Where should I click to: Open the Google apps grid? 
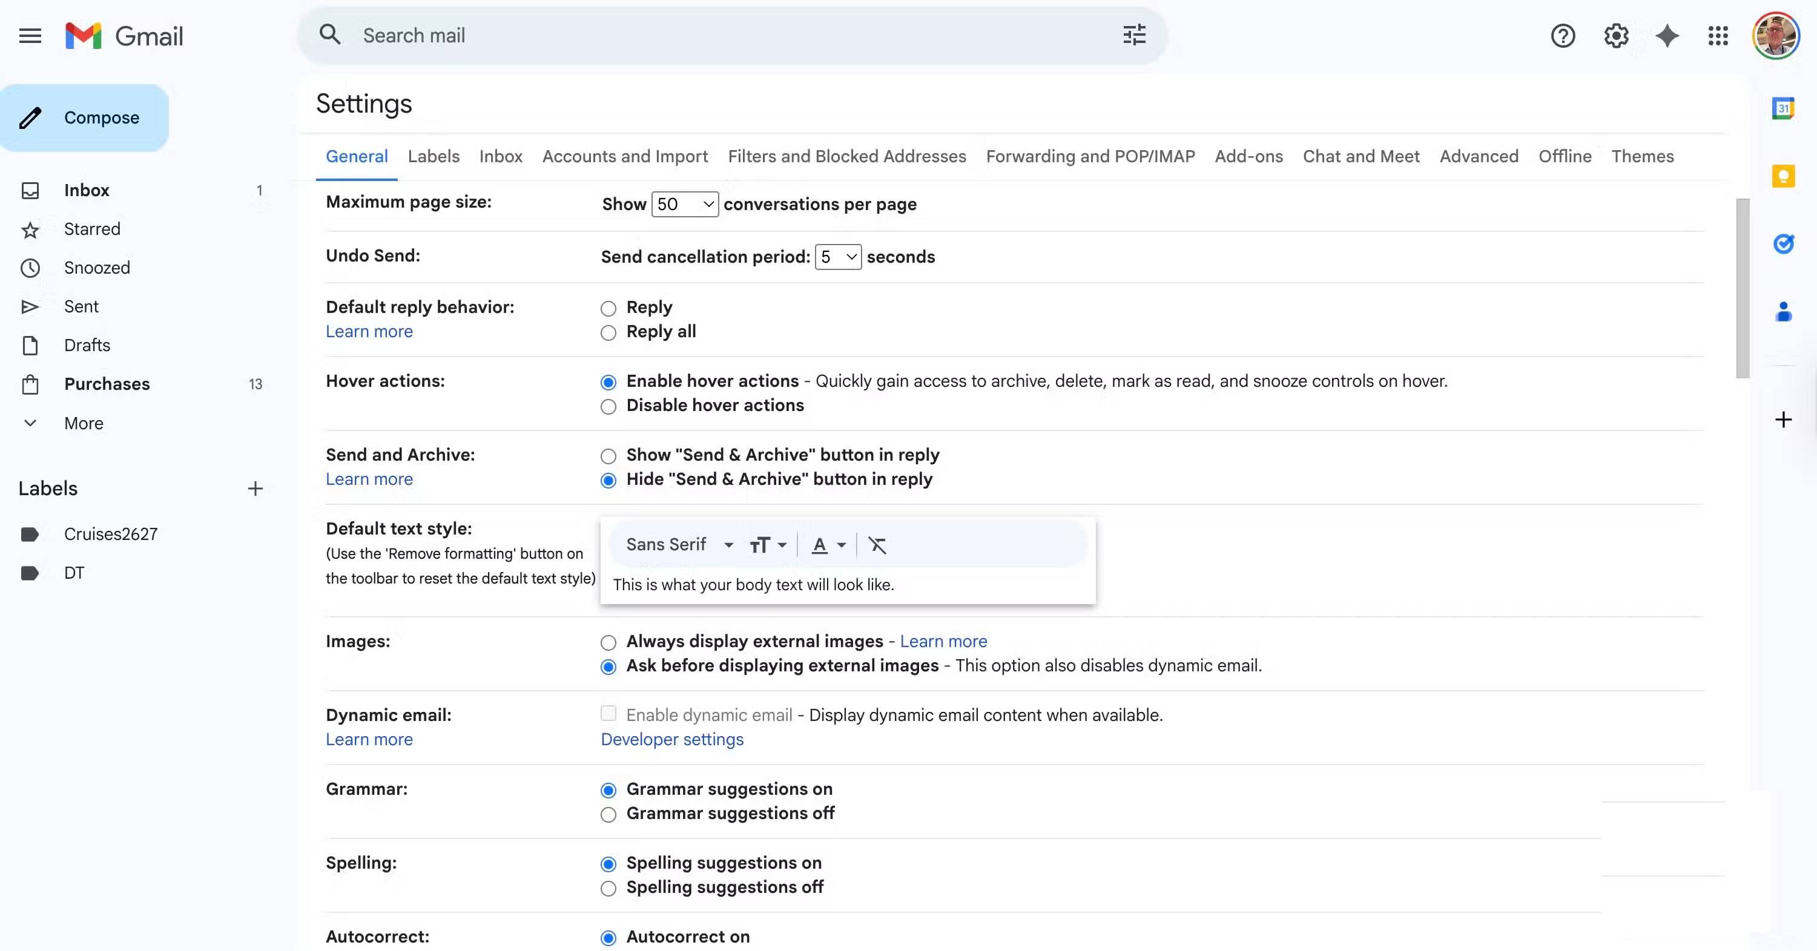1718,35
